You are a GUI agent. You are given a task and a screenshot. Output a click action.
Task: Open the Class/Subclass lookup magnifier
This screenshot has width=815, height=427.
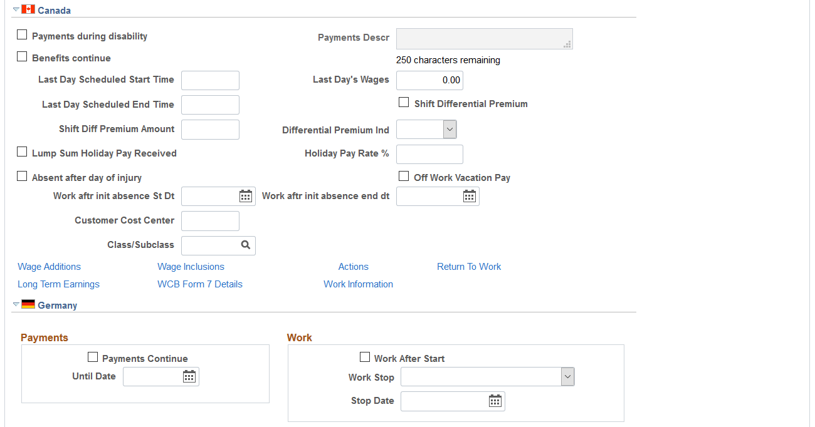pyautogui.click(x=246, y=245)
